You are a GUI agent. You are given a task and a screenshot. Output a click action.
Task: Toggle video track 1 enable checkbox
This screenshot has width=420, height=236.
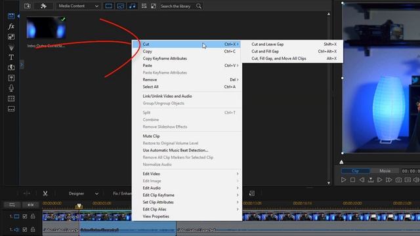(x=25, y=216)
